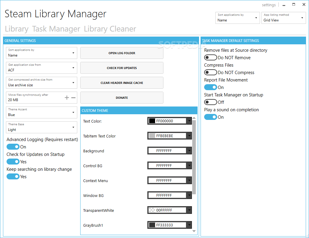Toggle Keep searching on library change switch
309x238 pixels.
13,176
